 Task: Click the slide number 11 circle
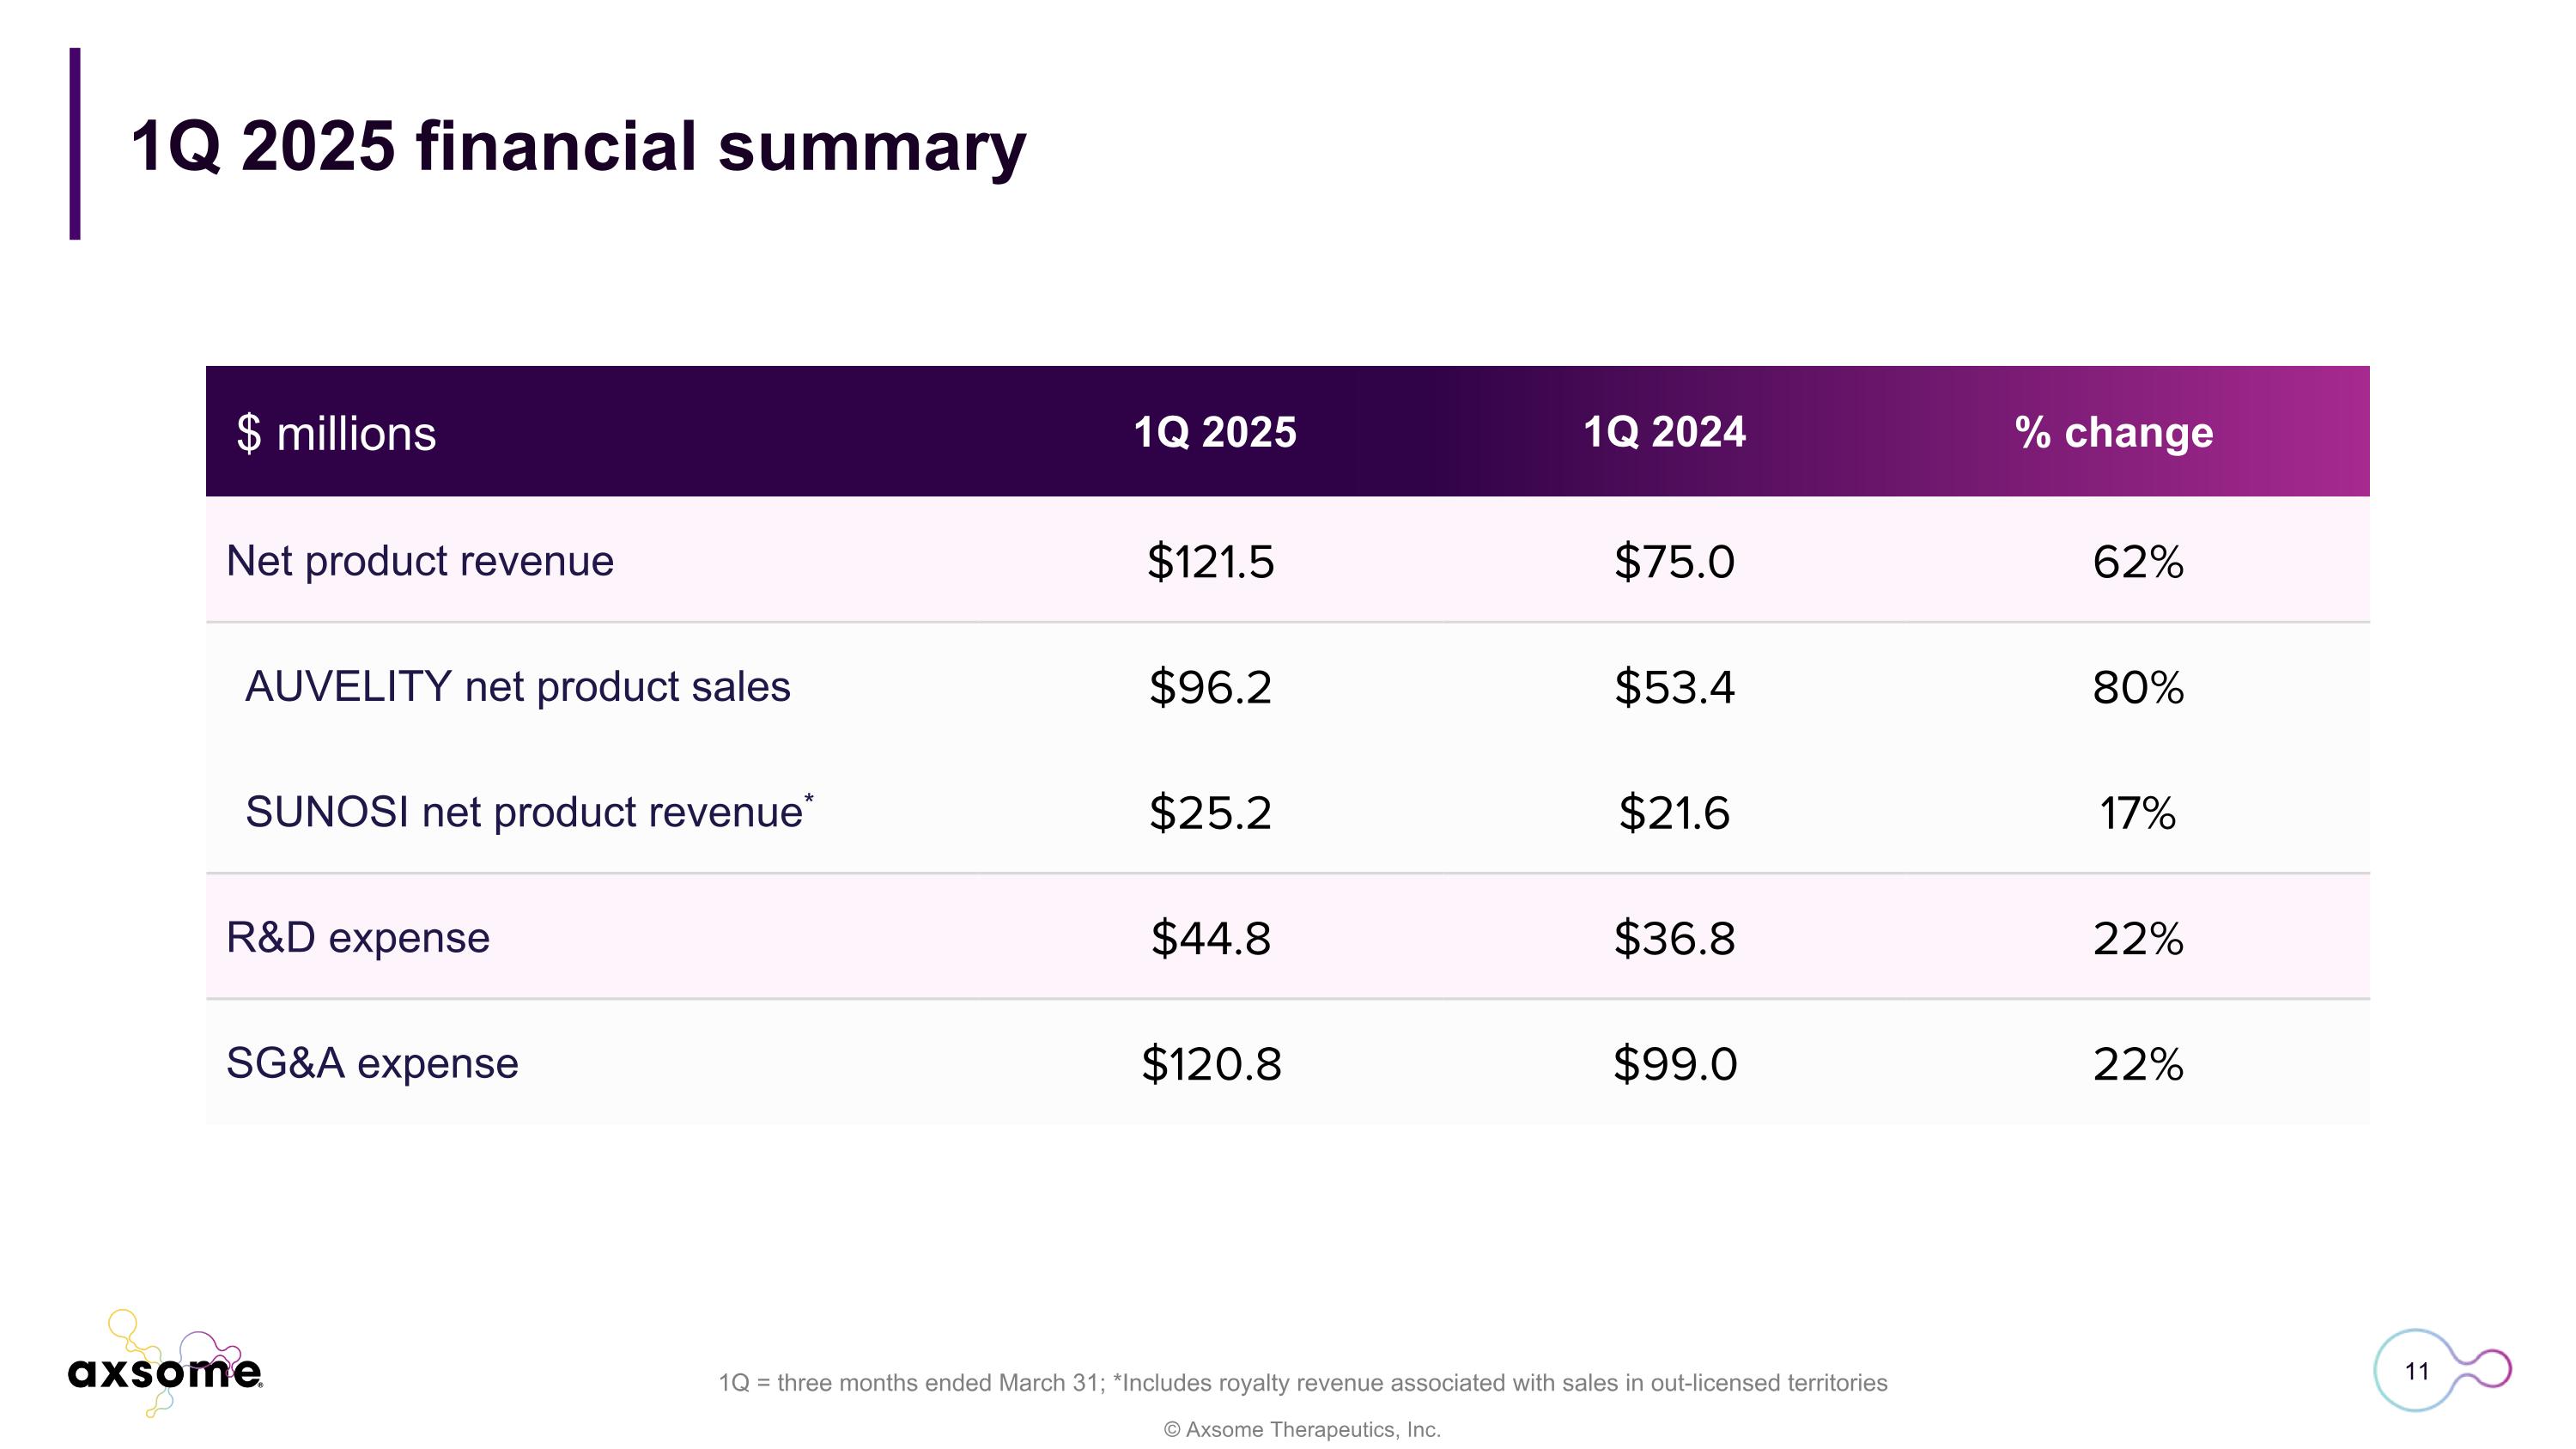pyautogui.click(x=2416, y=1370)
